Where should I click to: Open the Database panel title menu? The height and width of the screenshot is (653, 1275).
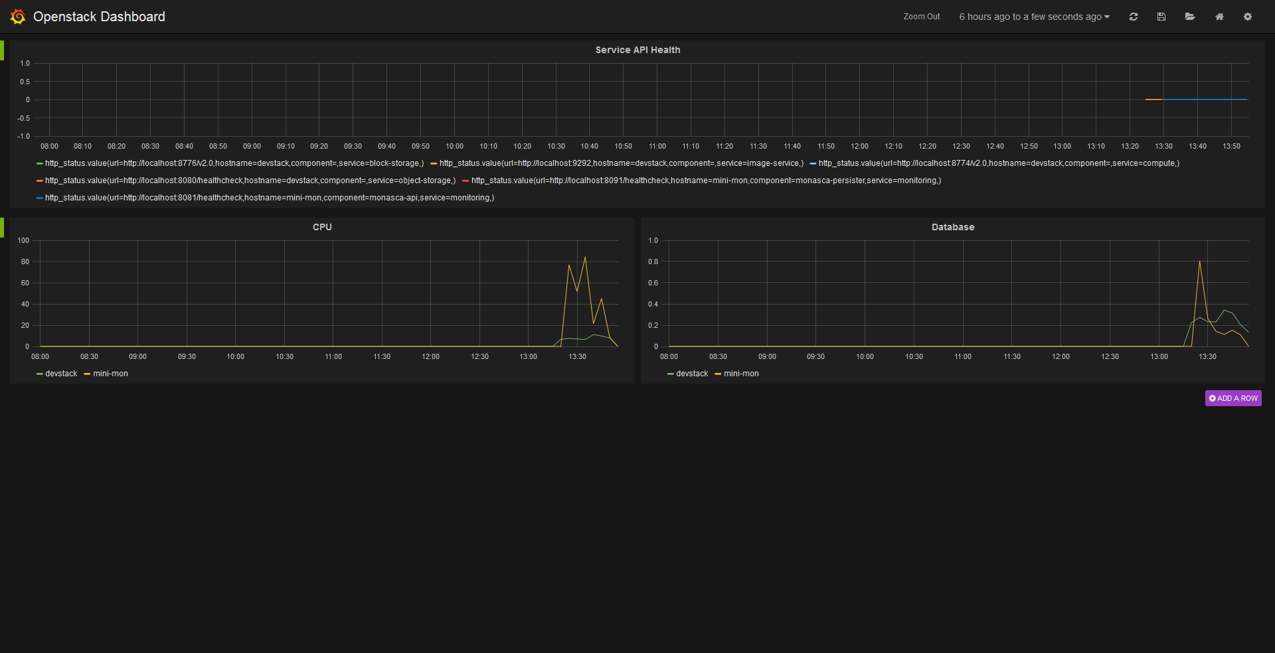coord(953,227)
